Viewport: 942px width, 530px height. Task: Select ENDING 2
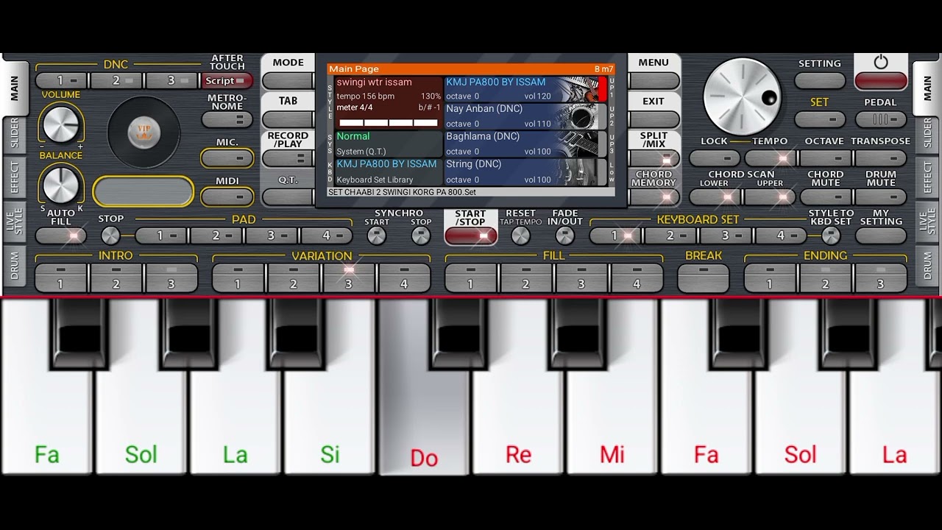[x=826, y=278]
